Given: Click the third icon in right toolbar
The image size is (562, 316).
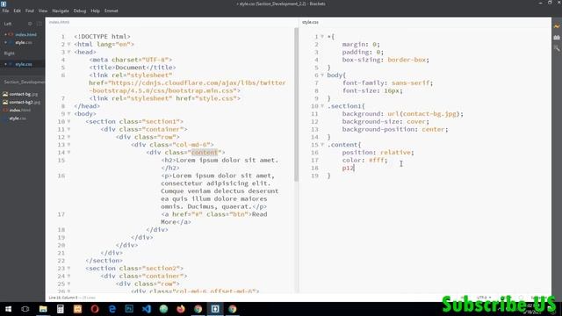Looking at the screenshot, I should pyautogui.click(x=557, y=48).
